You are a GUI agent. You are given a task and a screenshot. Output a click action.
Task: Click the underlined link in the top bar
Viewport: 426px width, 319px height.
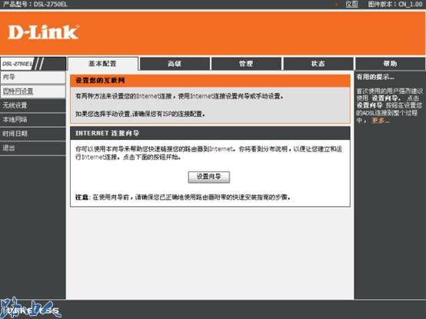(351, 4)
